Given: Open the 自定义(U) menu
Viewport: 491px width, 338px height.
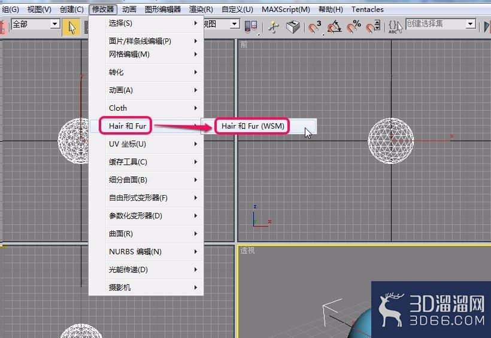Looking at the screenshot, I should point(237,10).
